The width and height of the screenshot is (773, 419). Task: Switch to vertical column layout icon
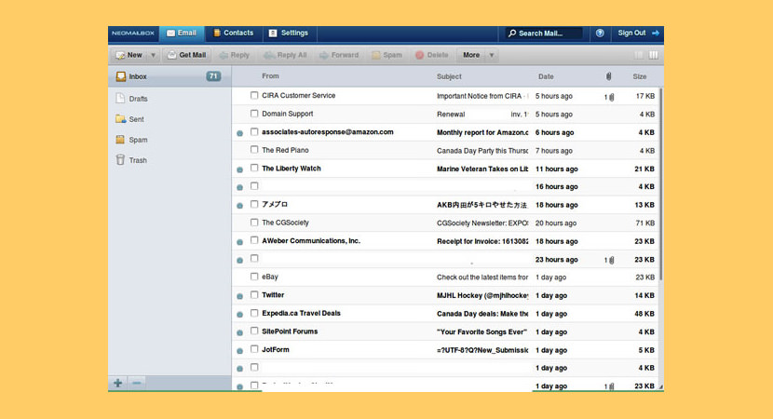[x=654, y=55]
